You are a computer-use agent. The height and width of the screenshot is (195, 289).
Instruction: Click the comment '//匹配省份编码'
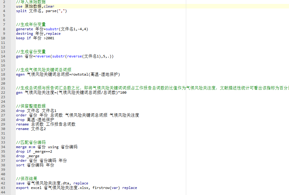coord(31,142)
